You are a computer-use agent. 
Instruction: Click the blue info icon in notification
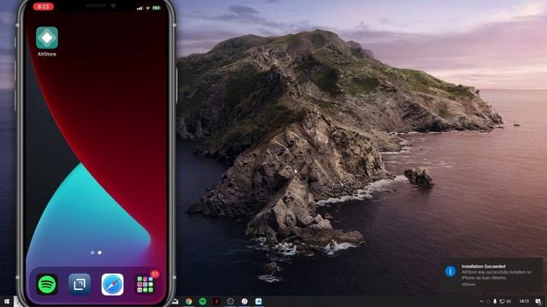pyautogui.click(x=450, y=271)
